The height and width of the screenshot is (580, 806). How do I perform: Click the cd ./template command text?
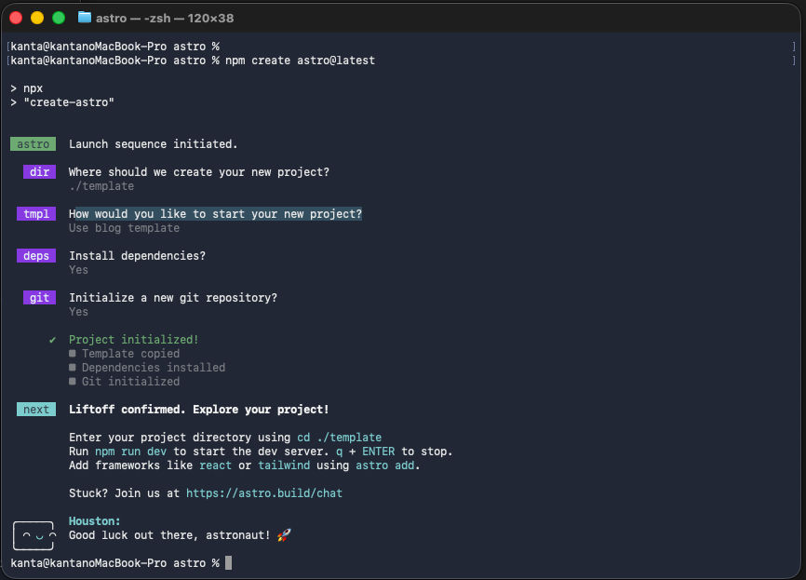coord(340,438)
